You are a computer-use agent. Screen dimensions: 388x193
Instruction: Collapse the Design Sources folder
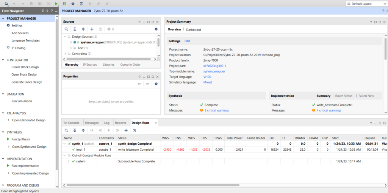(64, 37)
